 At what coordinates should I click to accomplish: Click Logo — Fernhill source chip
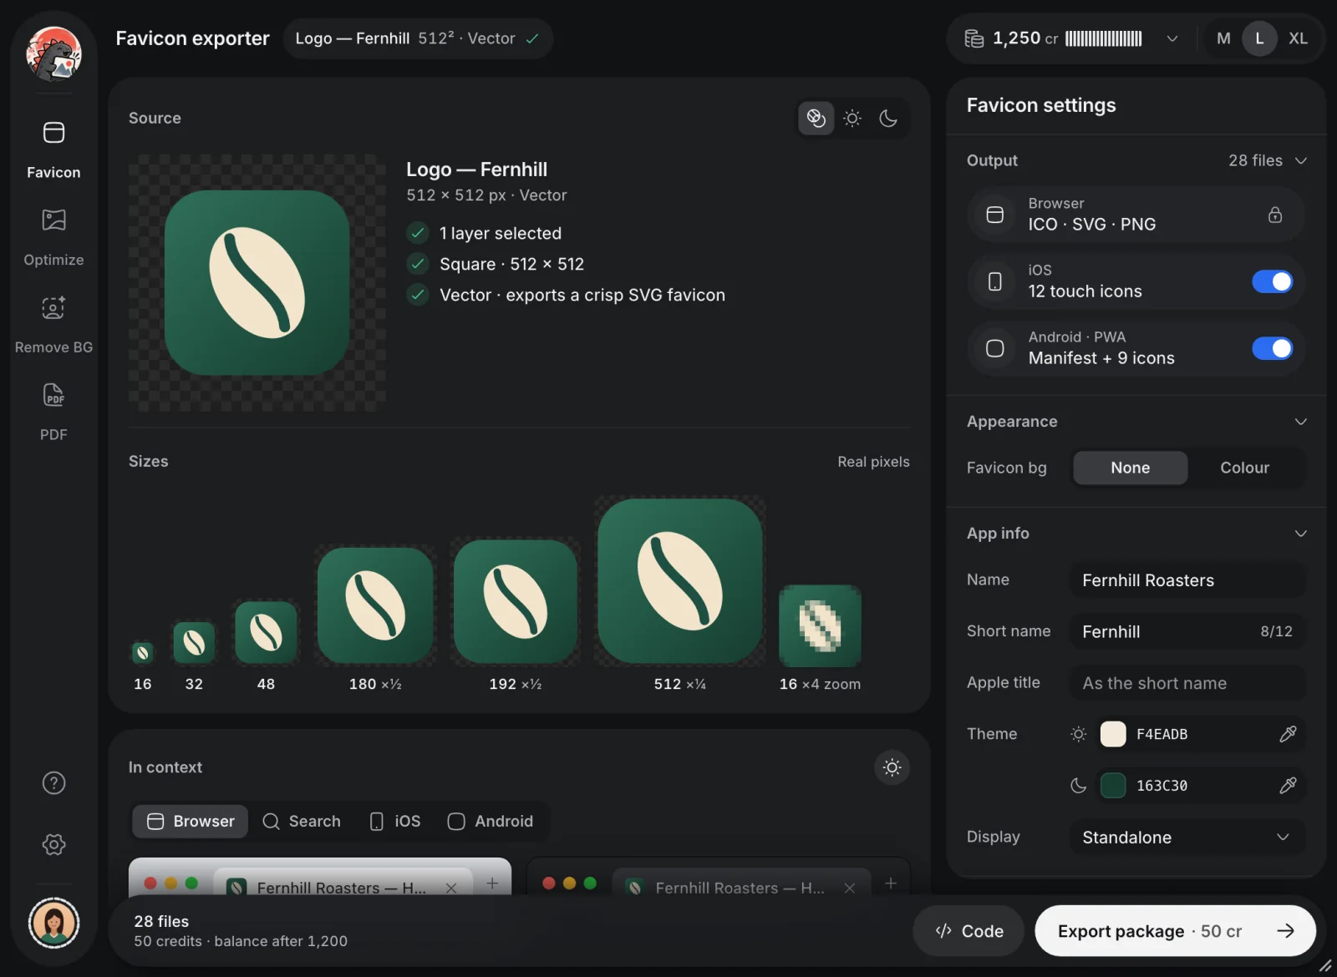tap(418, 38)
